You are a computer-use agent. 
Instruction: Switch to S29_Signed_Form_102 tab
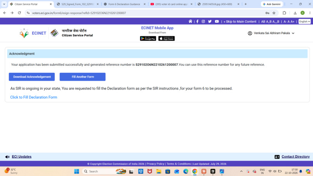77,4
